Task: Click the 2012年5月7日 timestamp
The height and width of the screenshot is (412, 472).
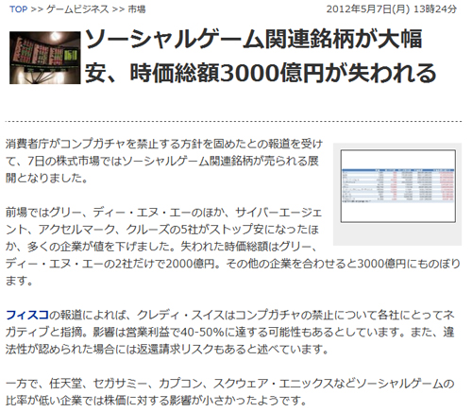Action: click(x=392, y=9)
